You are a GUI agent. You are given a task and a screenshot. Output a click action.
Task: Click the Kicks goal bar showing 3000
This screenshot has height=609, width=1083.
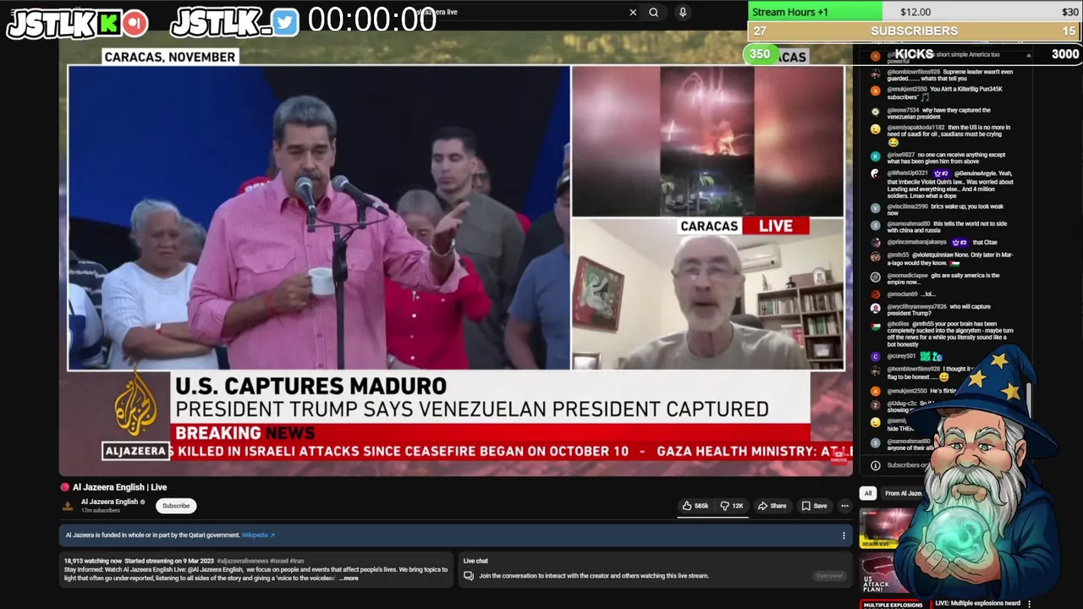click(x=915, y=54)
